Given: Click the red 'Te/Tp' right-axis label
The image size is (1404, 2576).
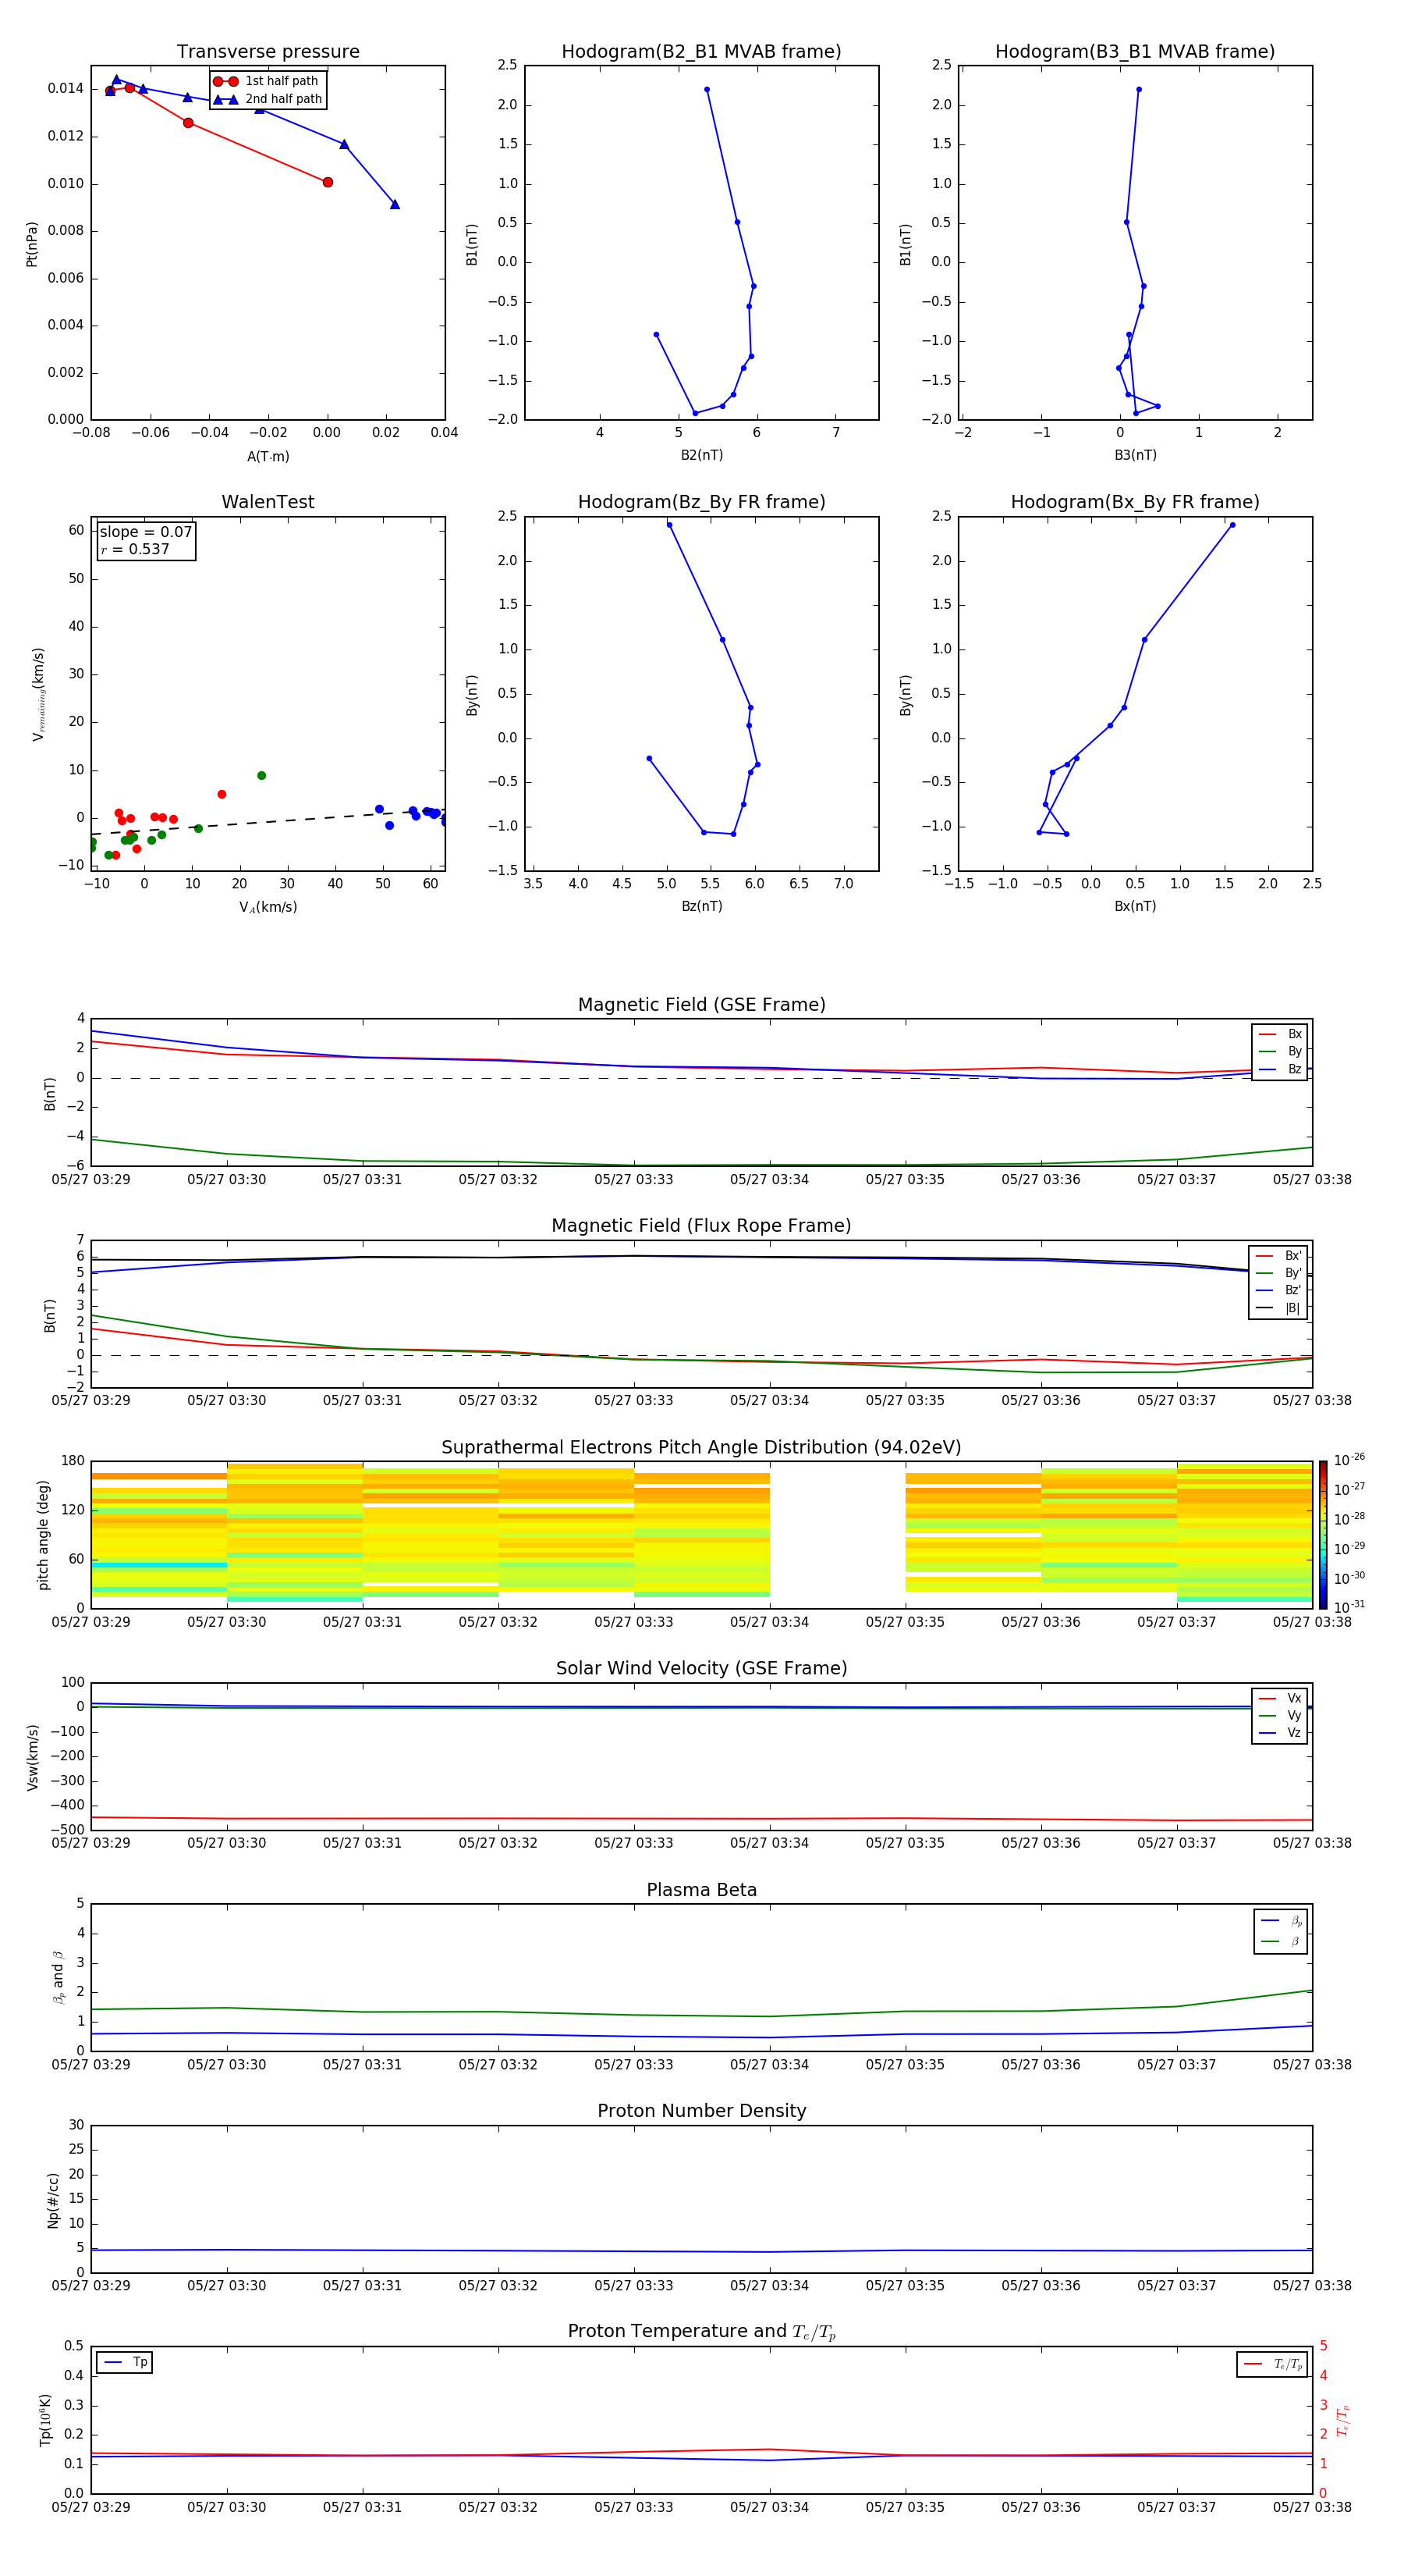Looking at the screenshot, I should coord(1343,2420).
